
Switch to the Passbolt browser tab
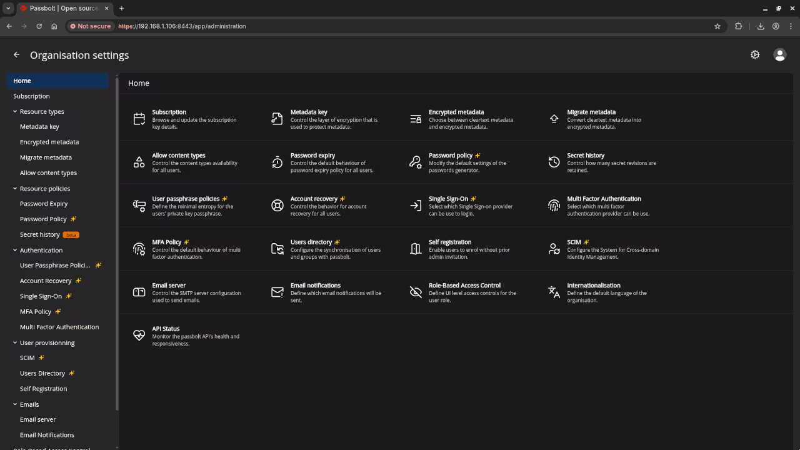coord(59,8)
